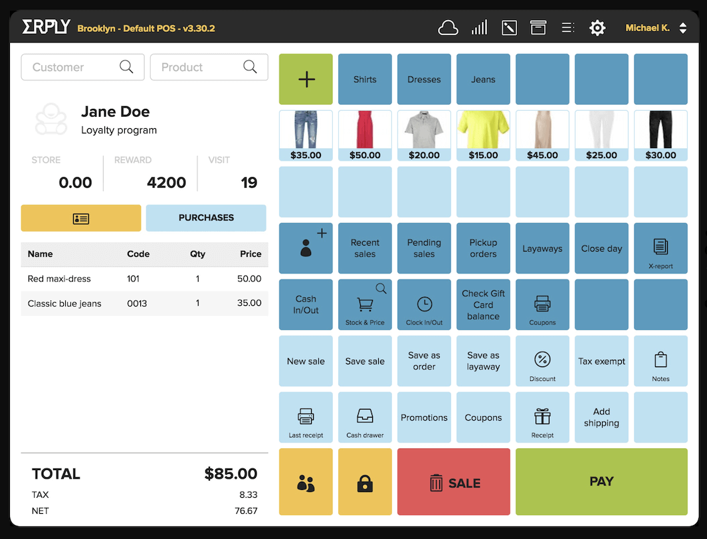Open the Cash In/Out shopping cart tool
707x539 pixels.
click(306, 305)
